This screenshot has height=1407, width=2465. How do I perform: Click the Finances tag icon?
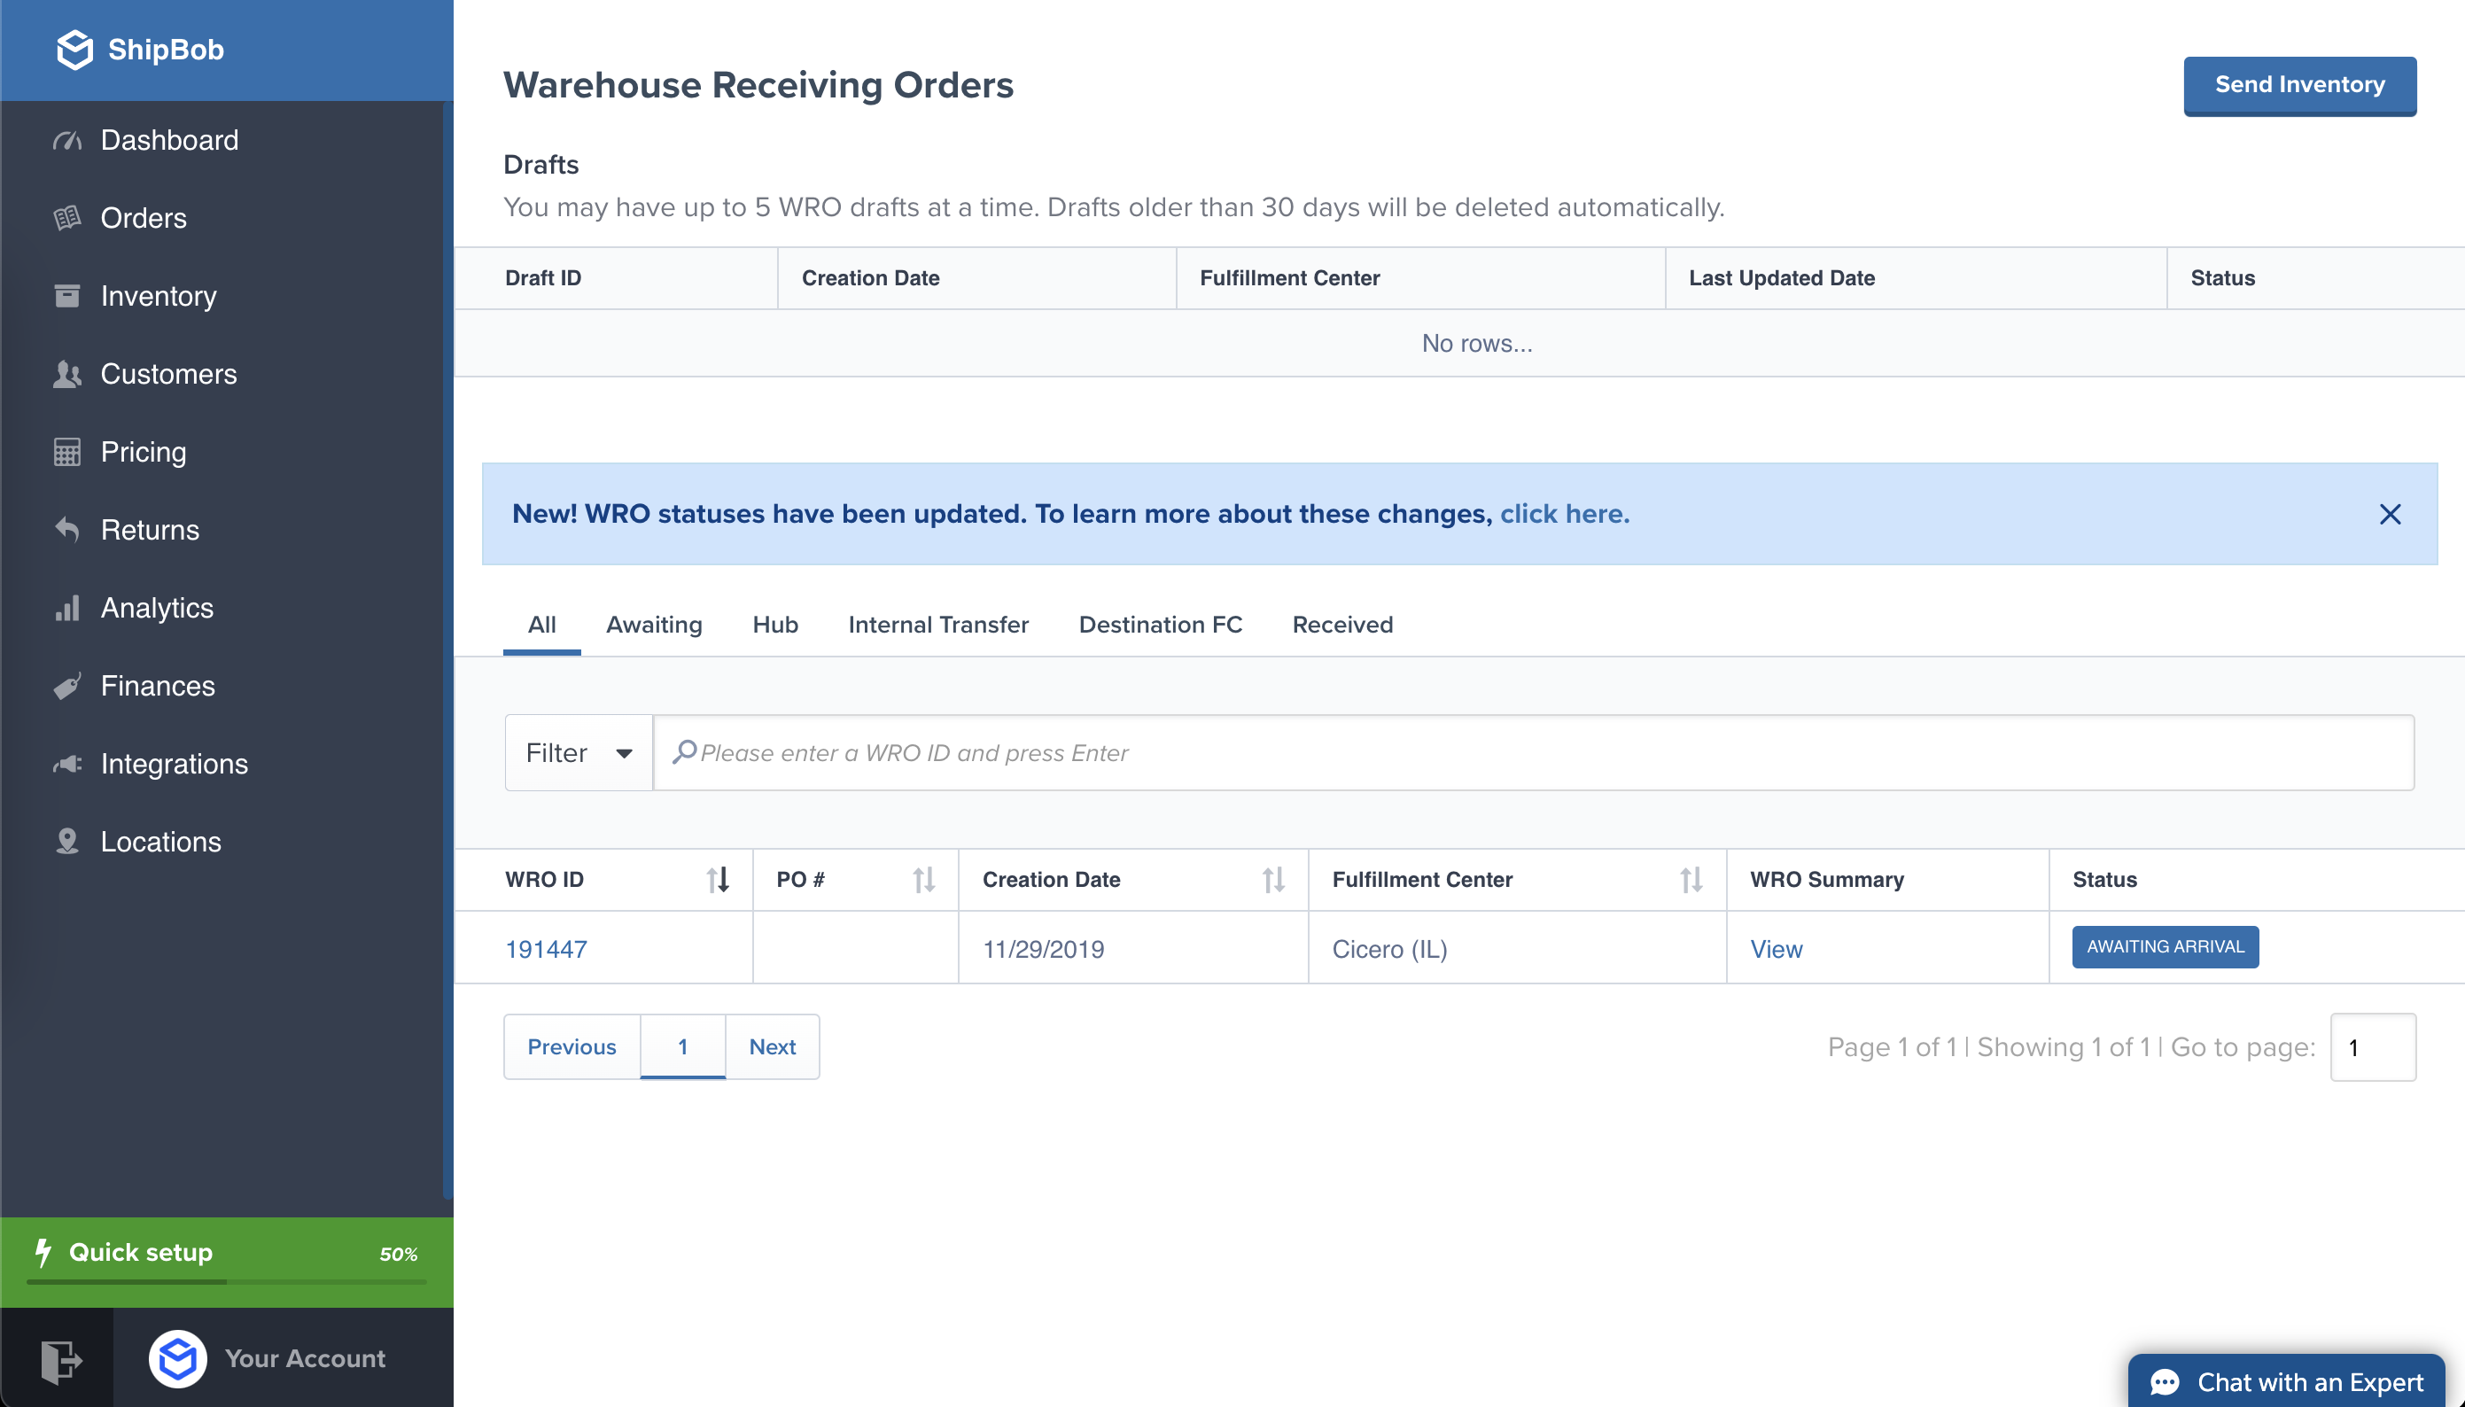[66, 686]
